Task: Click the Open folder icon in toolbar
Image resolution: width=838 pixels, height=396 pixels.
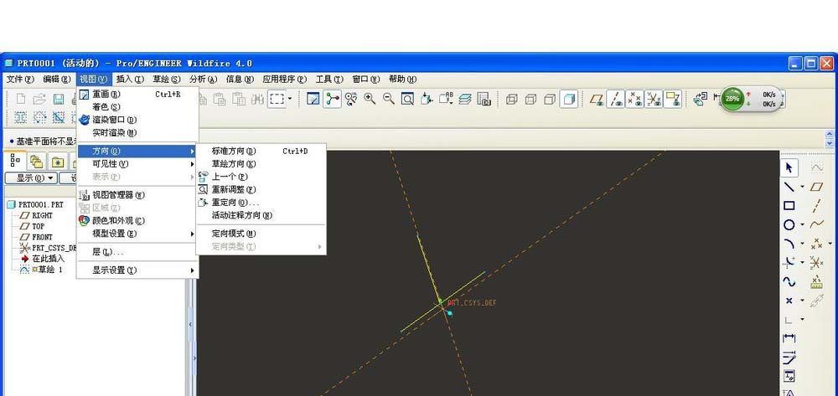Action: coord(39,99)
